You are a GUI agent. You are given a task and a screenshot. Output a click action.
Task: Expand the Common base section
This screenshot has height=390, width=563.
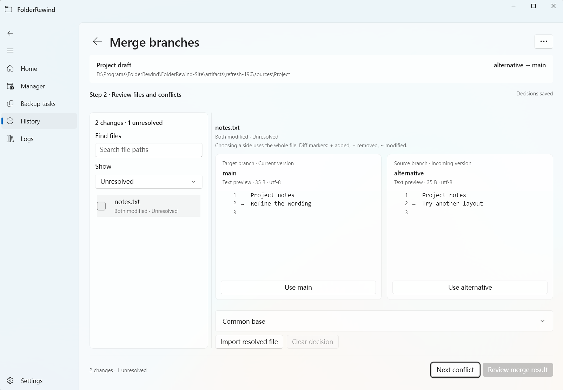[x=384, y=321]
